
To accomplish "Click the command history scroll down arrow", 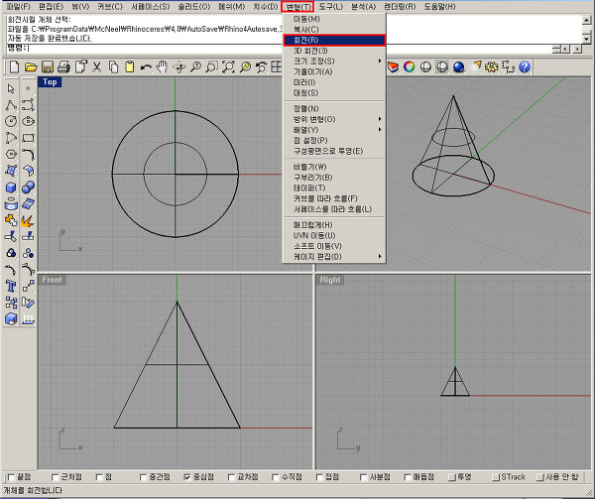I will (x=586, y=39).
